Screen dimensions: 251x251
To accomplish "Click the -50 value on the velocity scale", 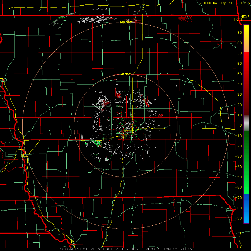I will click(238, 177).
